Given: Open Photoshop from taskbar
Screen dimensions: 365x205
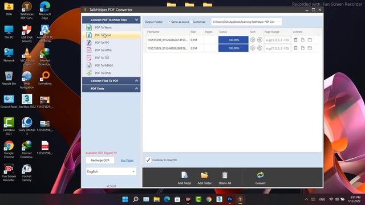Looking at the screenshot, I should [230, 199].
